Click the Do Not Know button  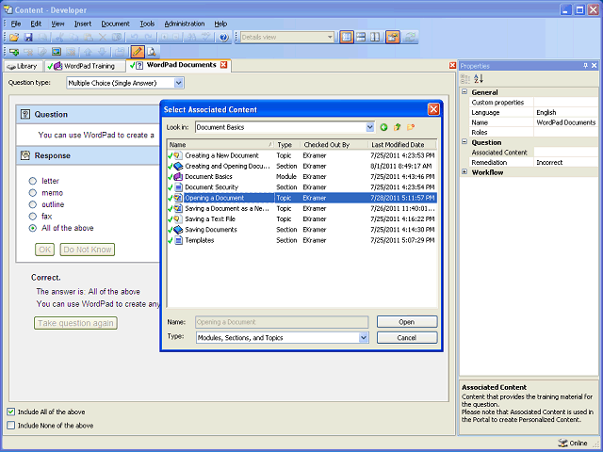pyautogui.click(x=88, y=250)
